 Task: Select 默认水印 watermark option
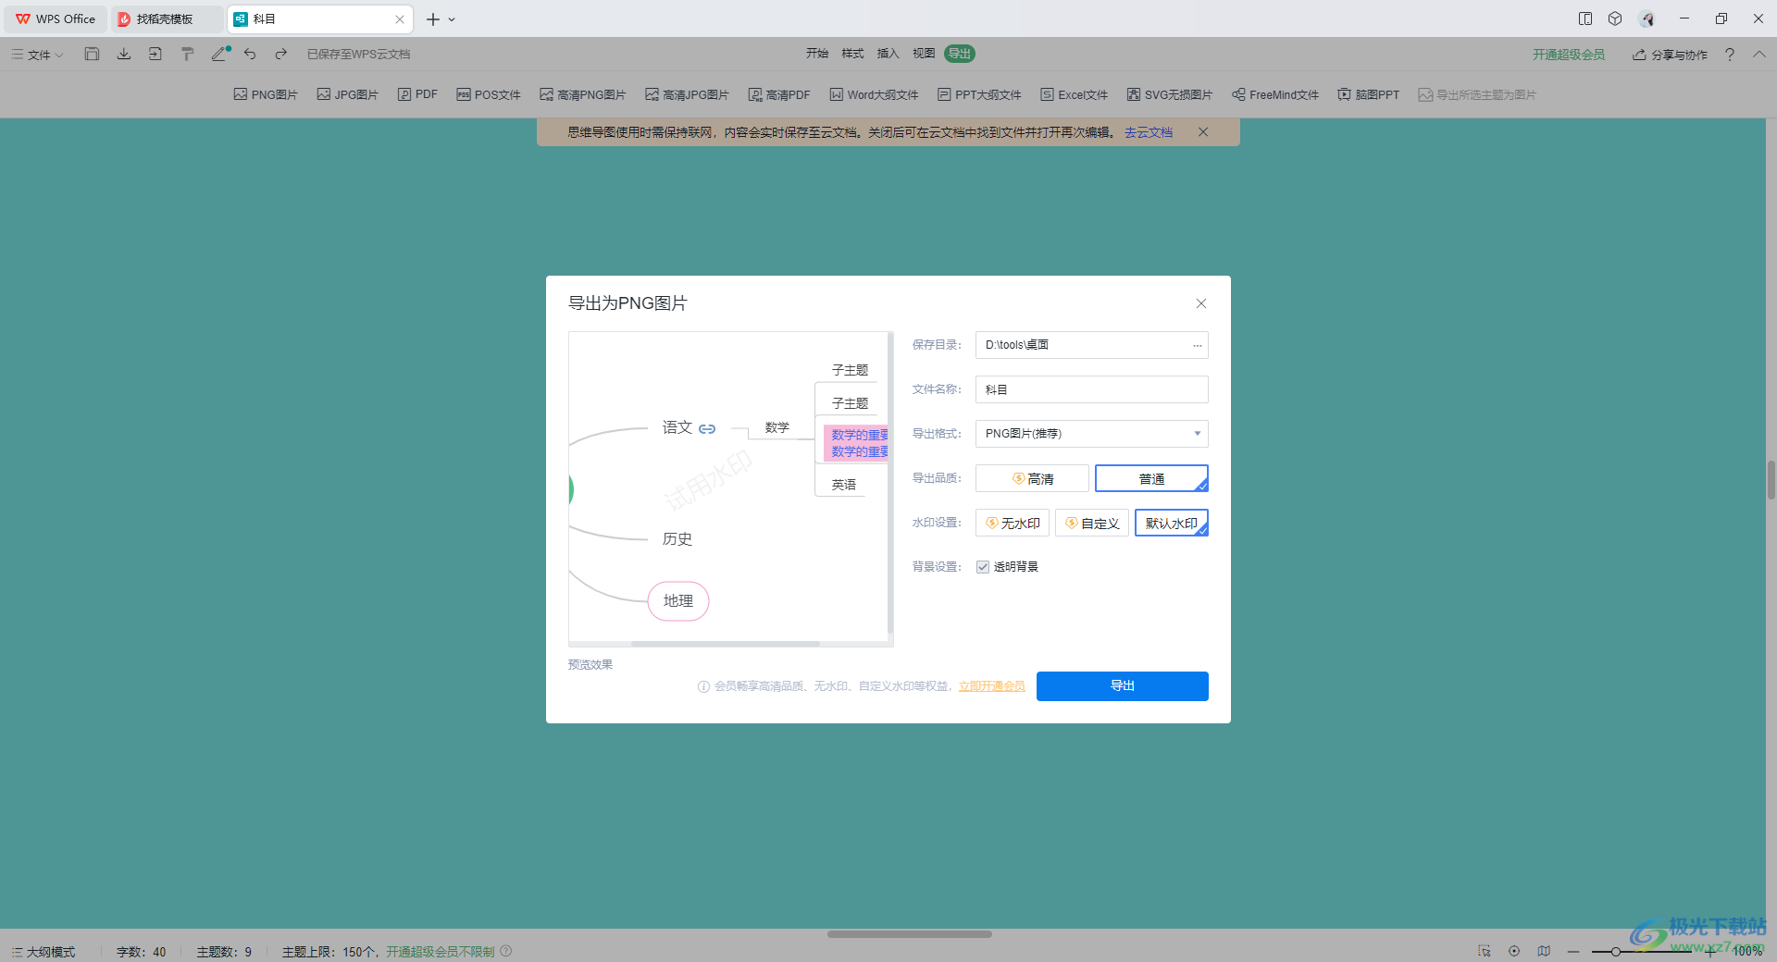(1172, 523)
